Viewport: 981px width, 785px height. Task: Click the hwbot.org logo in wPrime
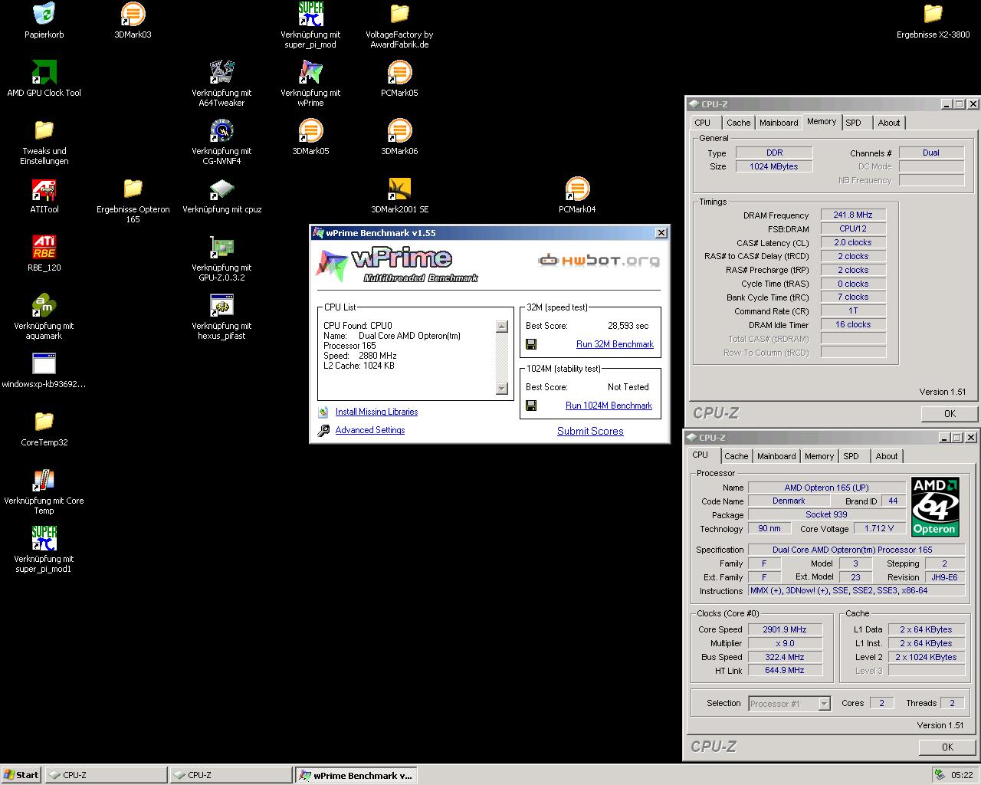click(x=599, y=261)
